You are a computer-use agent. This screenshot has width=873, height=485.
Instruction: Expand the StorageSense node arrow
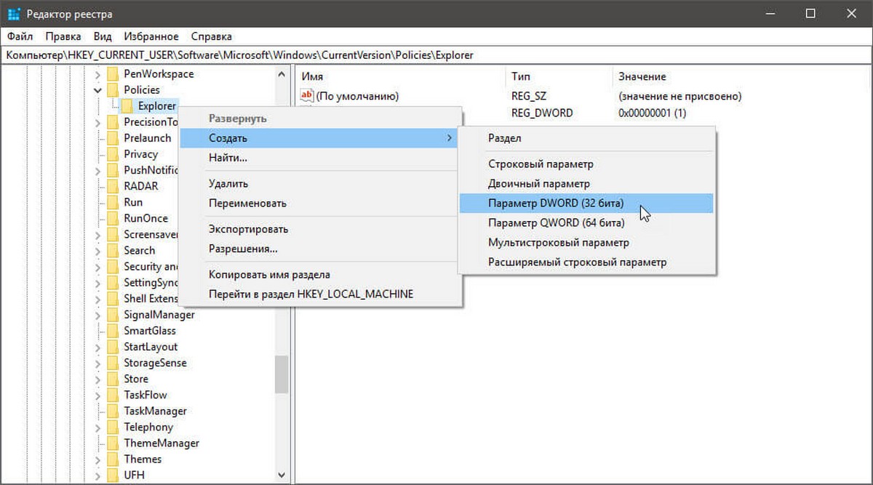pyautogui.click(x=97, y=363)
